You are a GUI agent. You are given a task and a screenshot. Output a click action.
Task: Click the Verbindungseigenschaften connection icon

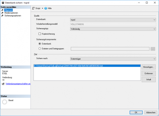(3, 84)
